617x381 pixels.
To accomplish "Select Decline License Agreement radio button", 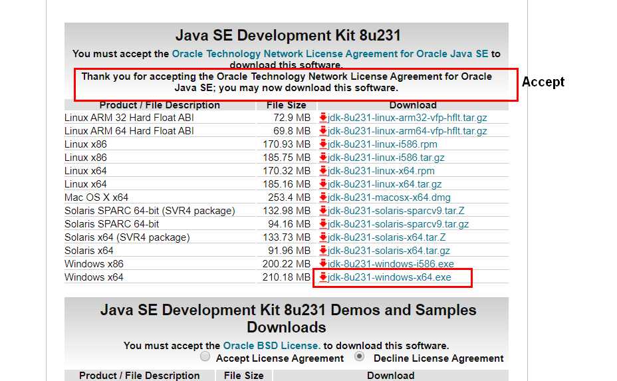I will [x=359, y=356].
